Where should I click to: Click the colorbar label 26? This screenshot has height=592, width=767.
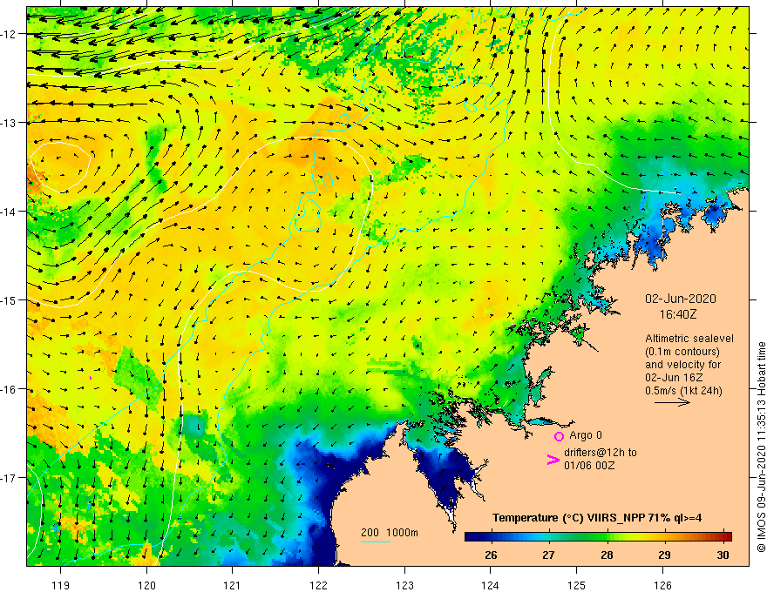[x=491, y=555]
